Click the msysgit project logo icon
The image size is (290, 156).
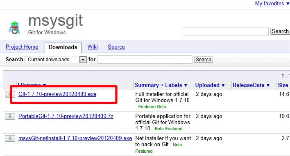[14, 28]
